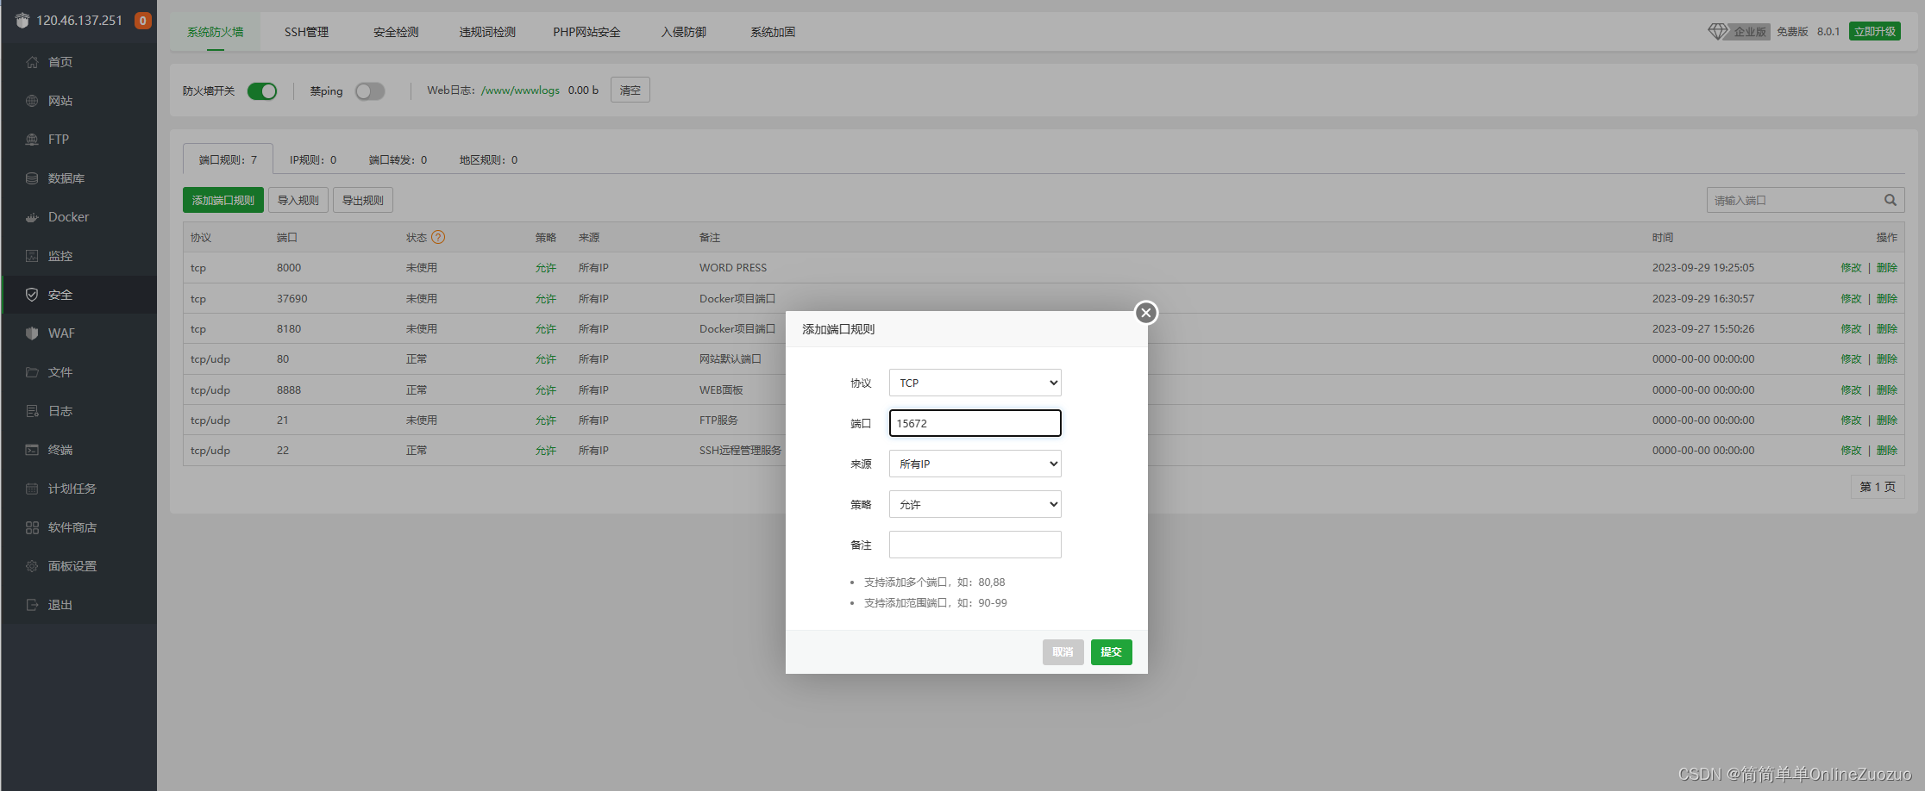Click the exit icon beside 退出

(x=32, y=605)
